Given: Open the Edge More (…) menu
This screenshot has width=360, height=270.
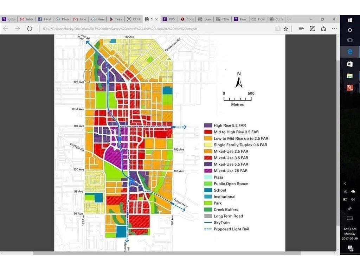Looking at the screenshot, I should coord(334,29).
